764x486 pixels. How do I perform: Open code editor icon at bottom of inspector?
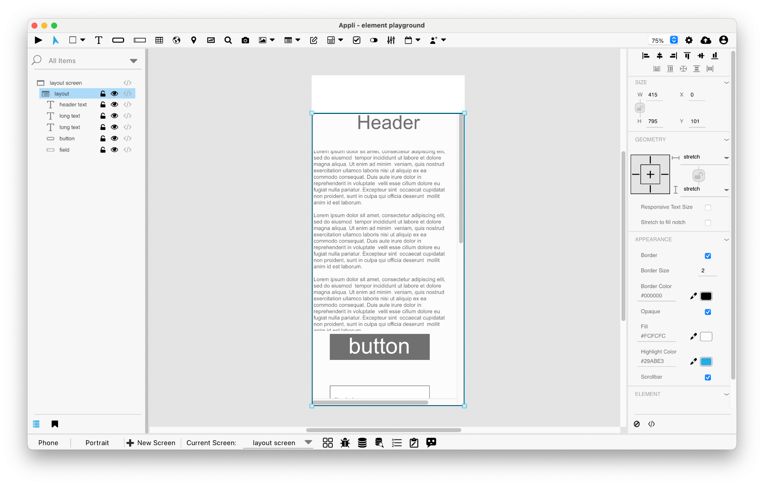click(x=652, y=424)
